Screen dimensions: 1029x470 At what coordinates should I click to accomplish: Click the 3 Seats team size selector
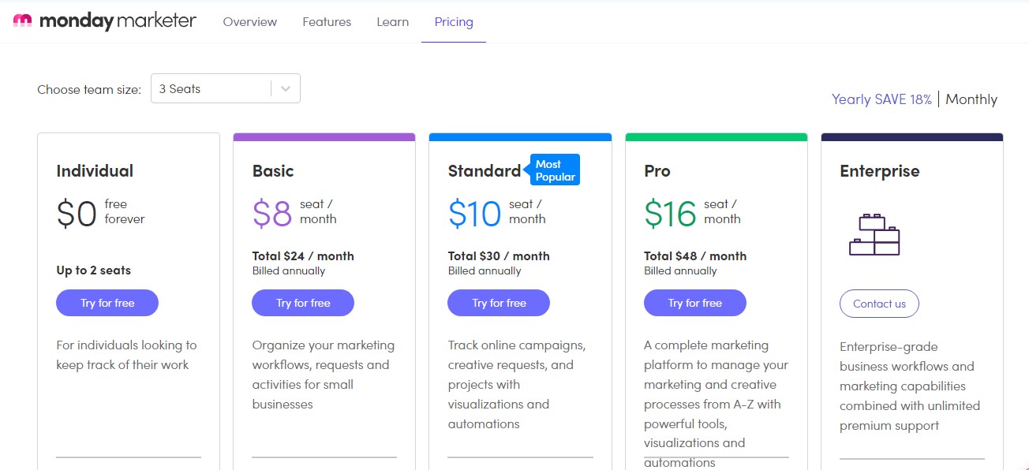(x=211, y=89)
